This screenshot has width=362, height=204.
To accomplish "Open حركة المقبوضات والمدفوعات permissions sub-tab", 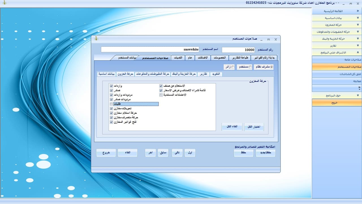I will click(153, 74).
